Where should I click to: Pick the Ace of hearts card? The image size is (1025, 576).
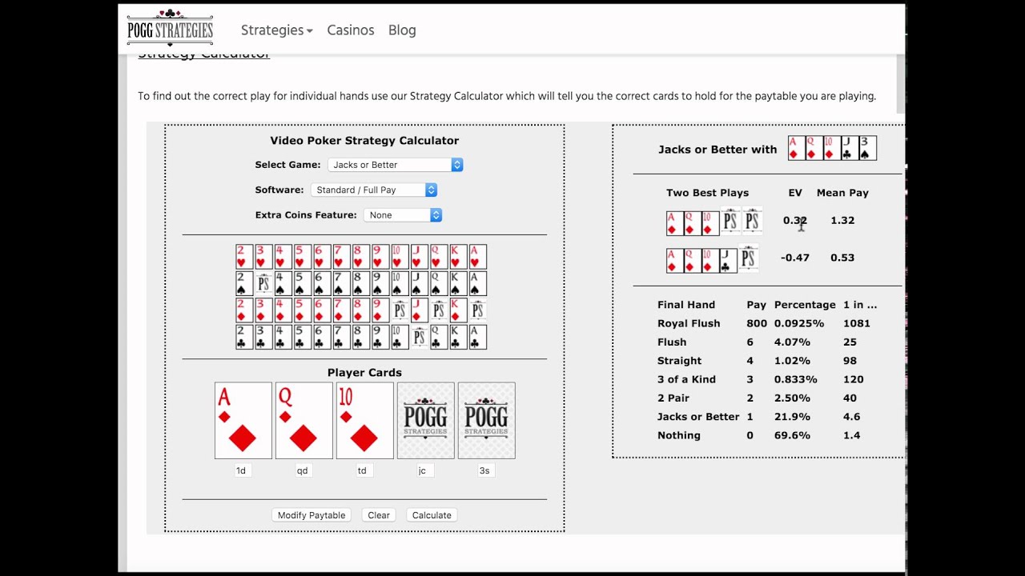tap(477, 257)
